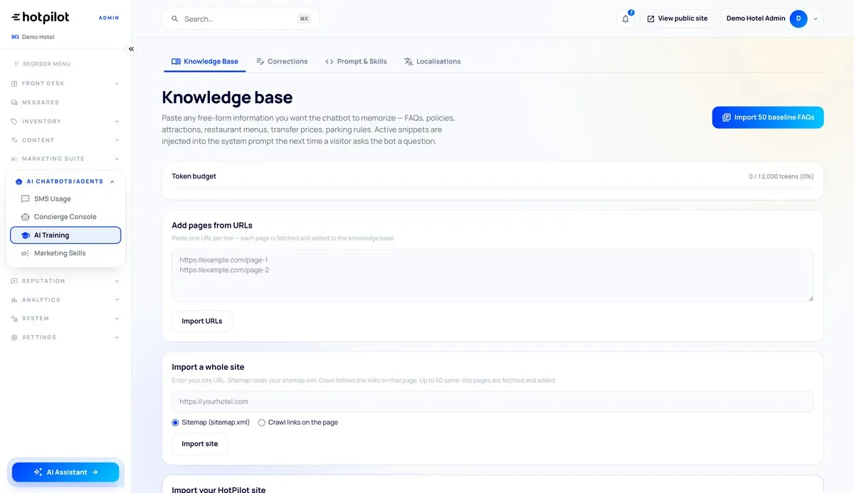The image size is (854, 493).
Task: Click the hotpilot logo
Action: coord(40,18)
